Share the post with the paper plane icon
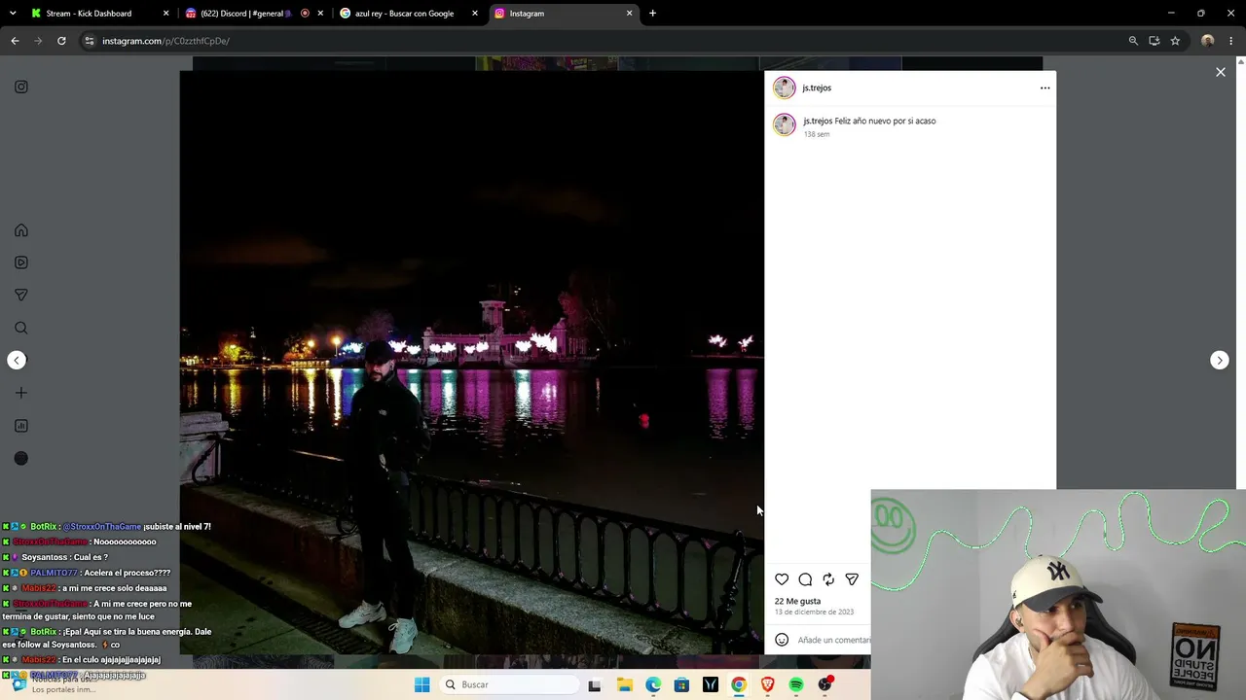The width and height of the screenshot is (1246, 700). [x=852, y=579]
